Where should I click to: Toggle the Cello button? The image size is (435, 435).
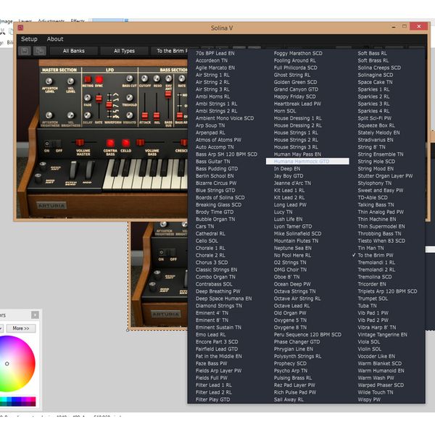(x=125, y=143)
